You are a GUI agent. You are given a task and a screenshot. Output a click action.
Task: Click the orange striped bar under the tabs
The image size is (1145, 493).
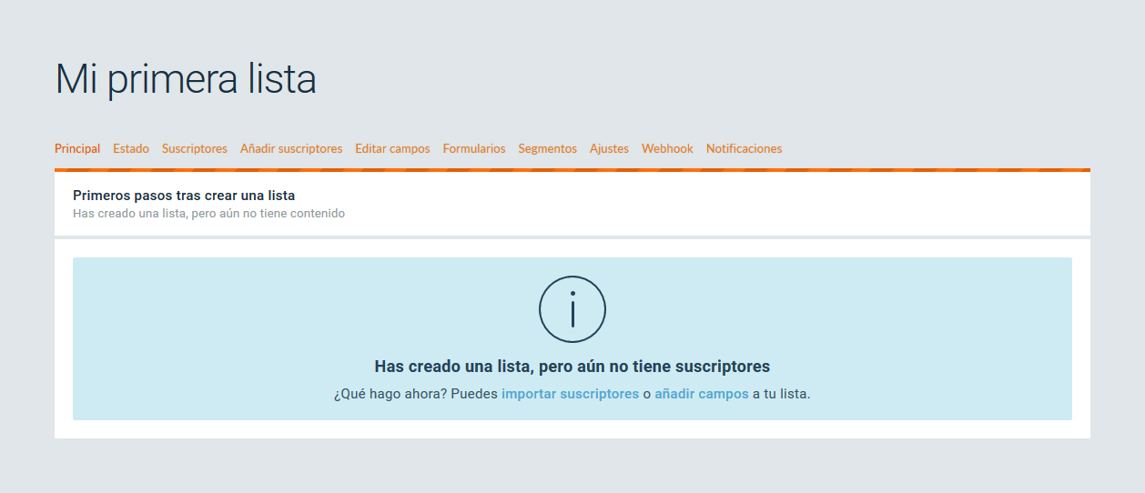pyautogui.click(x=572, y=170)
